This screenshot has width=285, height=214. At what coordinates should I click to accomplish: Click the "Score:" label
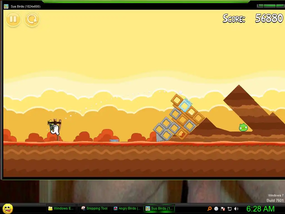[x=234, y=19]
